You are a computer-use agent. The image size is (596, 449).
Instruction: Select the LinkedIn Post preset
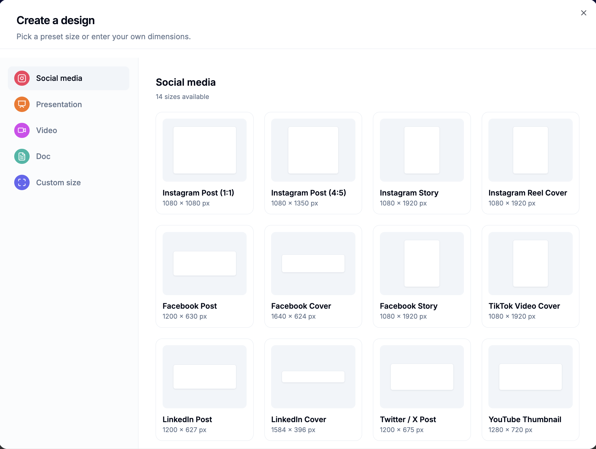(x=204, y=389)
